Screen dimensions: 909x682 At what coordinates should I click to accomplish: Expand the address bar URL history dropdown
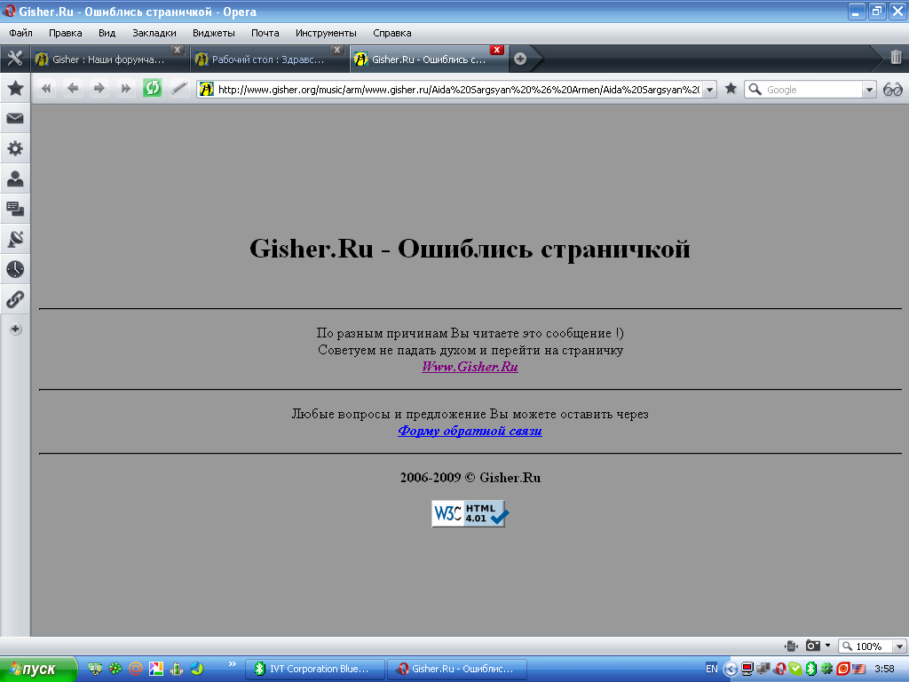tap(709, 90)
